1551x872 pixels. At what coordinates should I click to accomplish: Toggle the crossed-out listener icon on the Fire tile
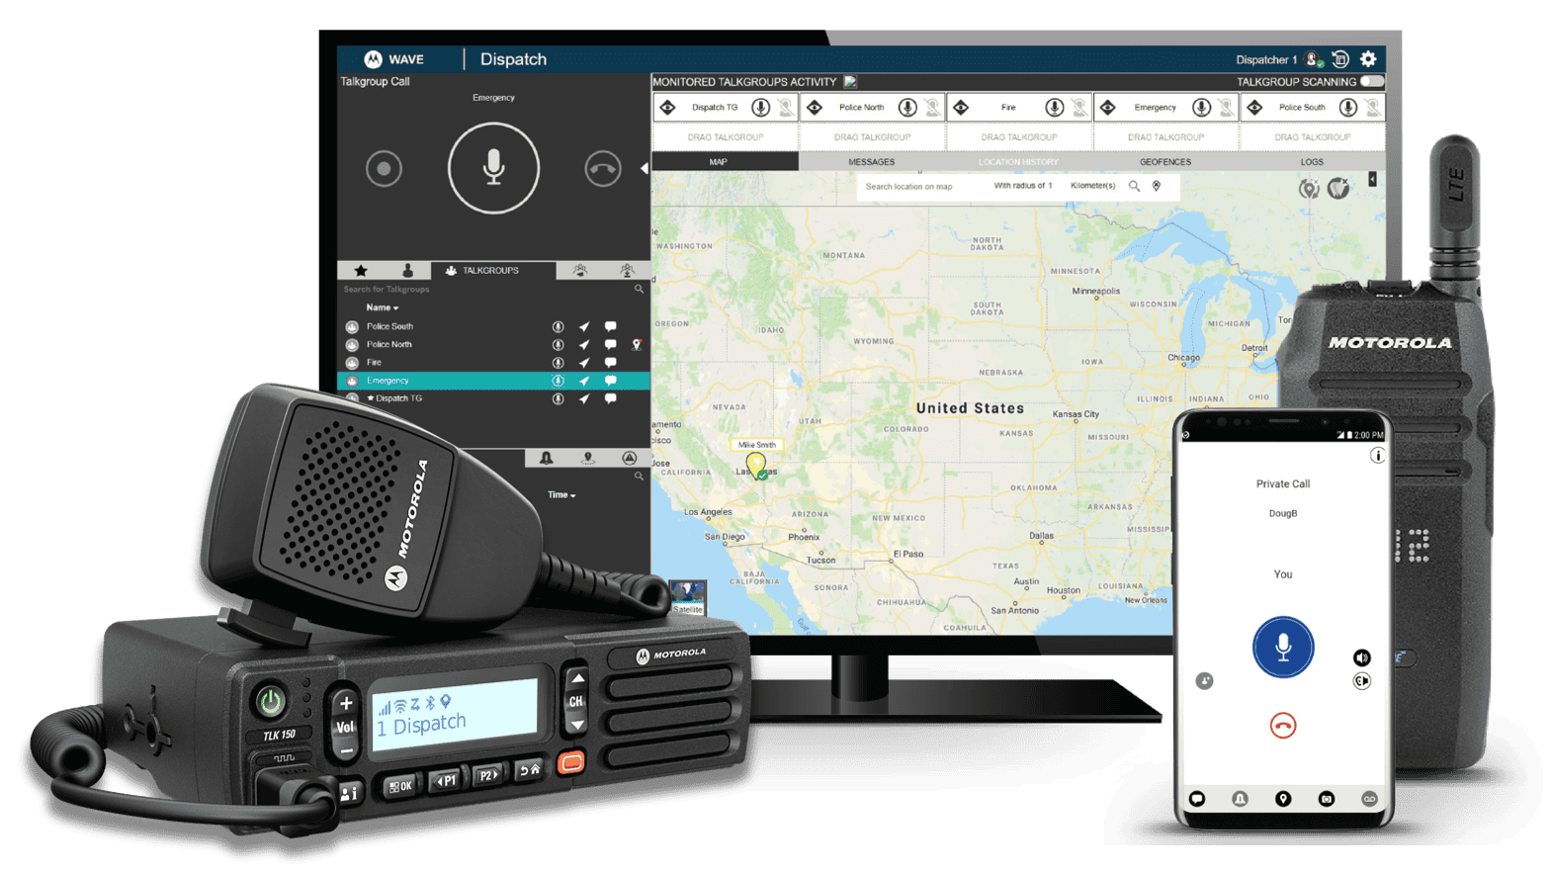click(1079, 107)
